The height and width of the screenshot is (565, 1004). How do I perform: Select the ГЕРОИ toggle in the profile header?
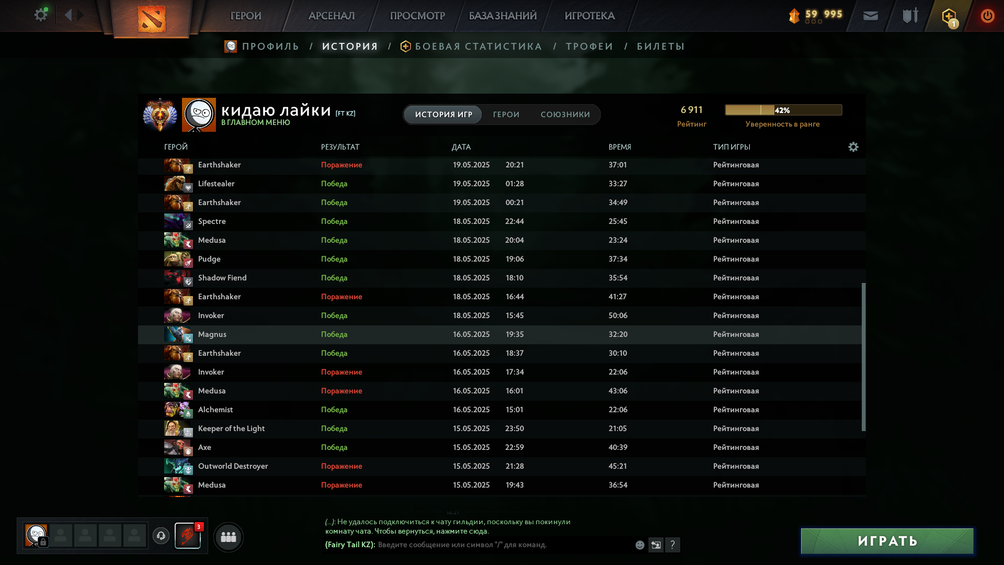506,115
